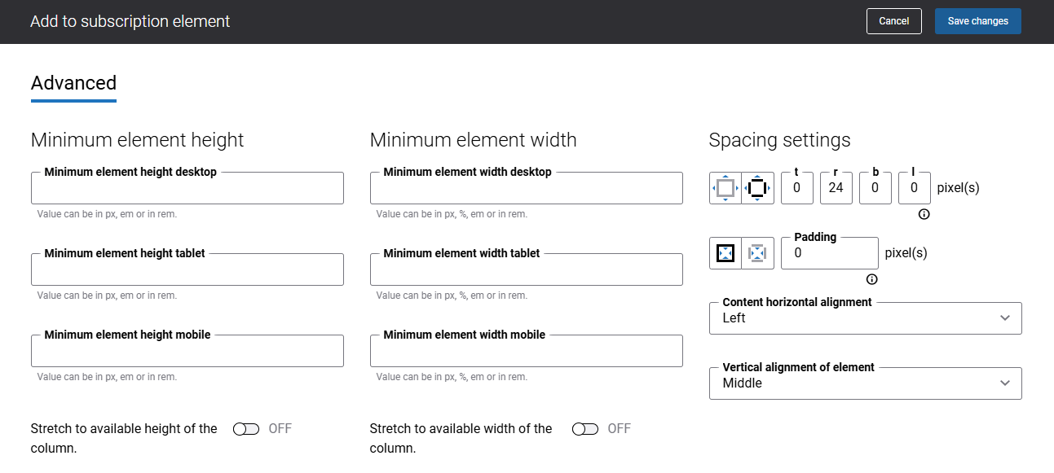This screenshot has width=1054, height=473.
Task: Click the bottom margin 'b' field
Action: 875,188
